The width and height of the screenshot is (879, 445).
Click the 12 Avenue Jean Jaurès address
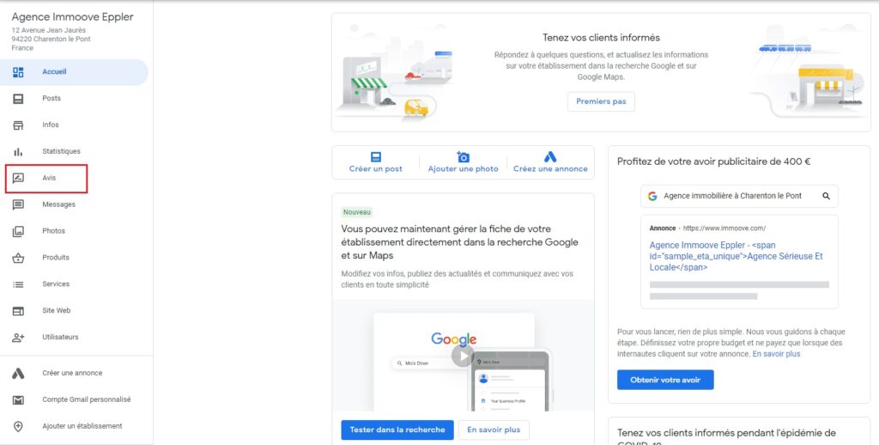tap(49, 30)
